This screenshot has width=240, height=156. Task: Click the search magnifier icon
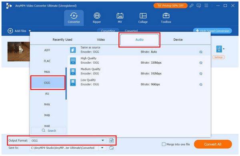pyautogui.click(x=44, y=131)
